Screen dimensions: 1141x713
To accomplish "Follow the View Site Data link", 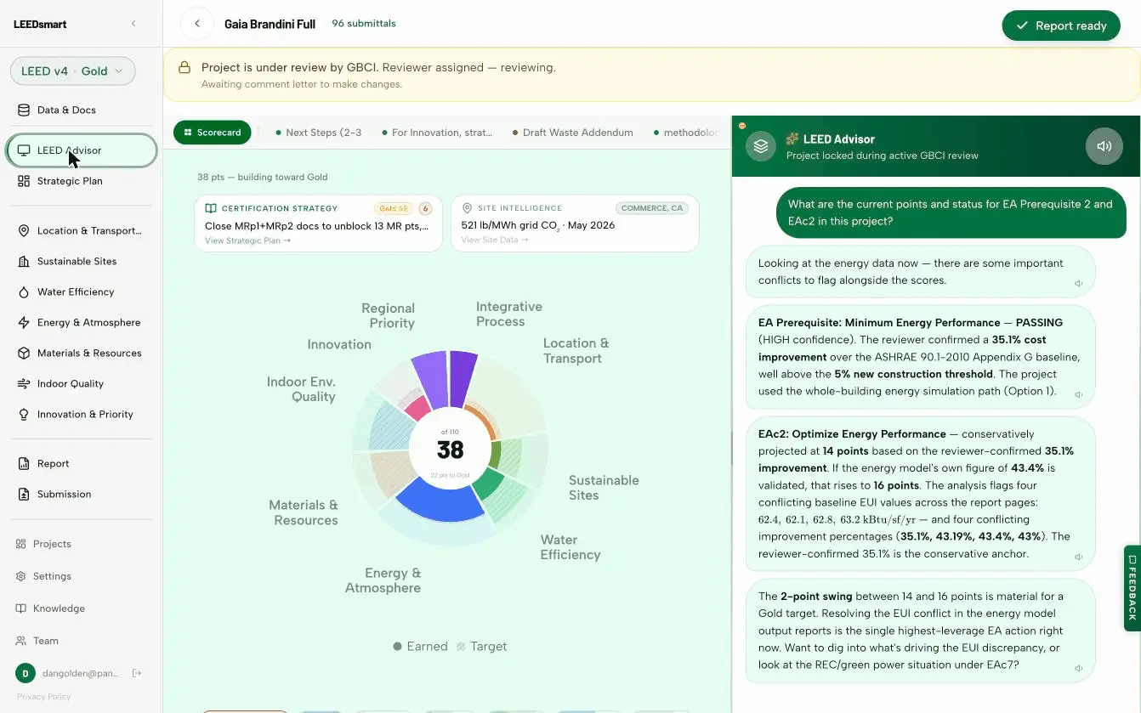I will [x=495, y=240].
